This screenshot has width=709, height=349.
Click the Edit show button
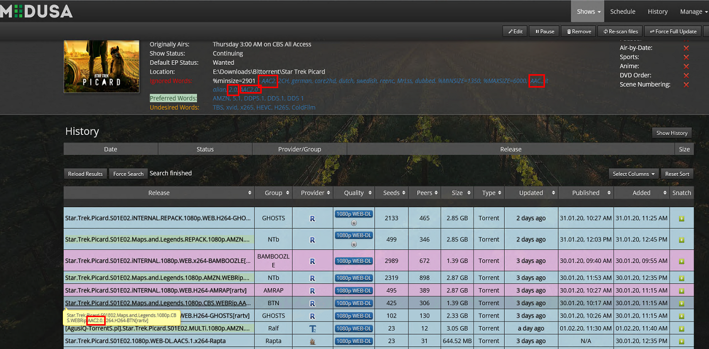[x=515, y=31]
